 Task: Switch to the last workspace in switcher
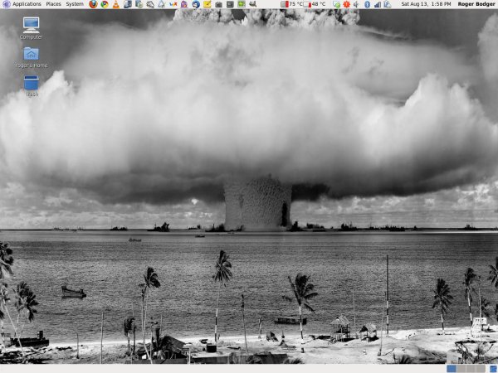[481, 368]
